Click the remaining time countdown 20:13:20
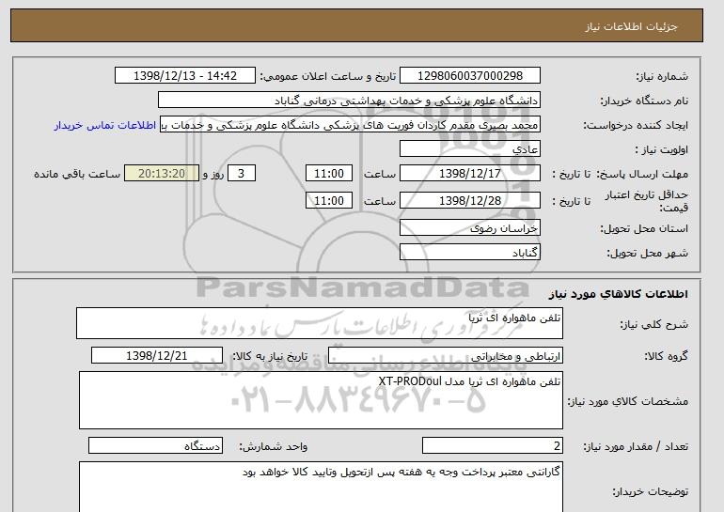 coord(162,174)
